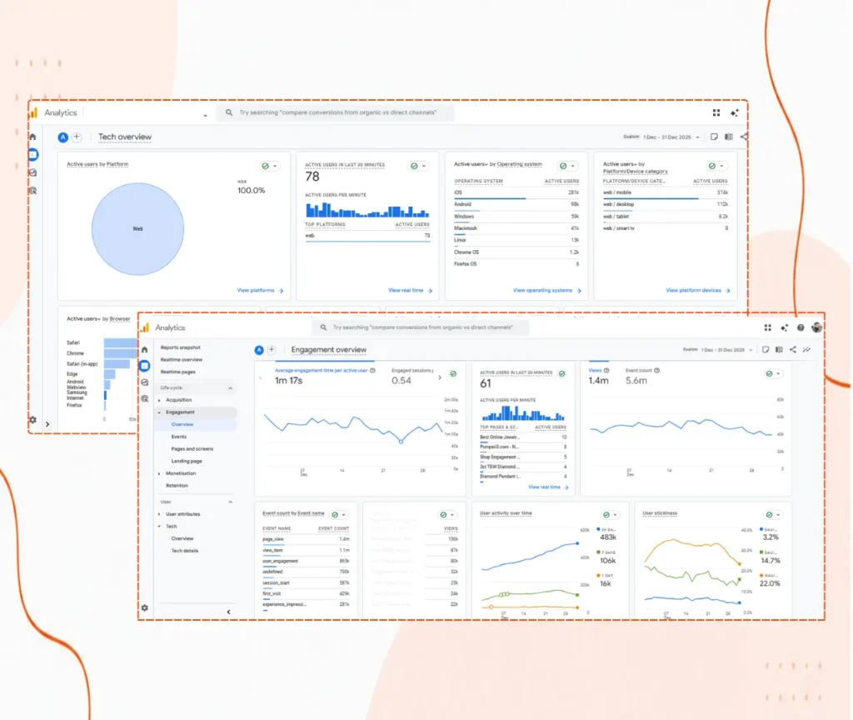Click Reports icon in Tech overview window sidebar
Viewport: 853px width, 720px height.
tap(32, 154)
